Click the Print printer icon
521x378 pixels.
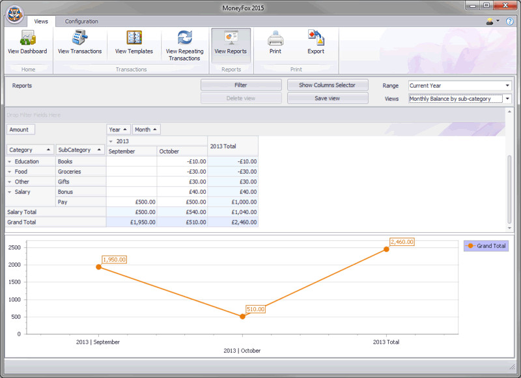click(x=275, y=38)
